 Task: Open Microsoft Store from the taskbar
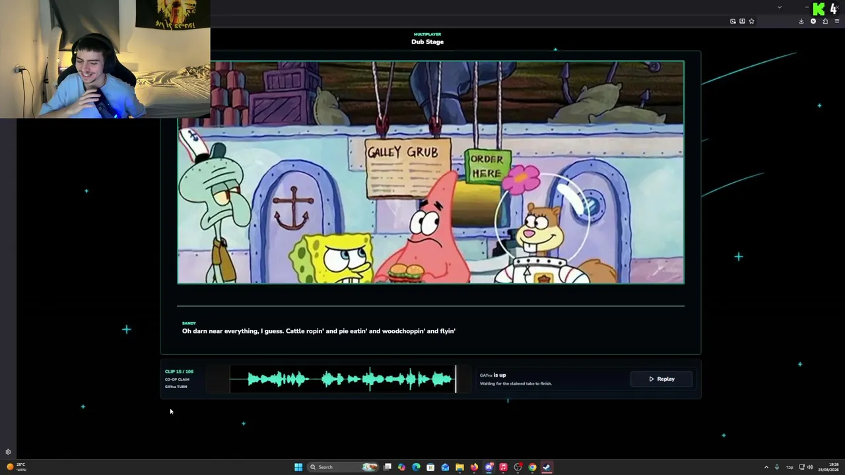coord(430,467)
